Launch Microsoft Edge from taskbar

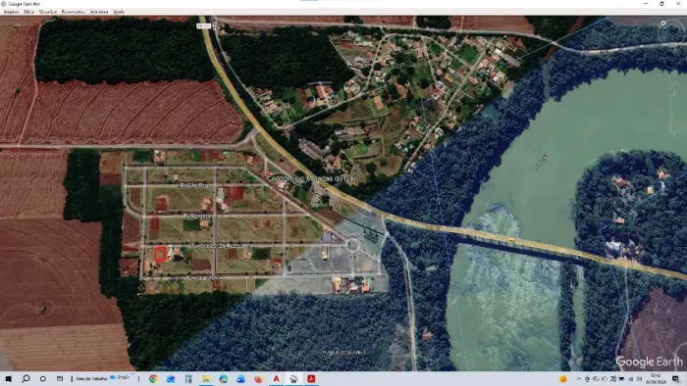[x=224, y=378]
